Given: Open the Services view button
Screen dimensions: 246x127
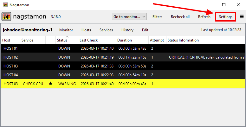Looking at the screenshot, I should [106, 30].
